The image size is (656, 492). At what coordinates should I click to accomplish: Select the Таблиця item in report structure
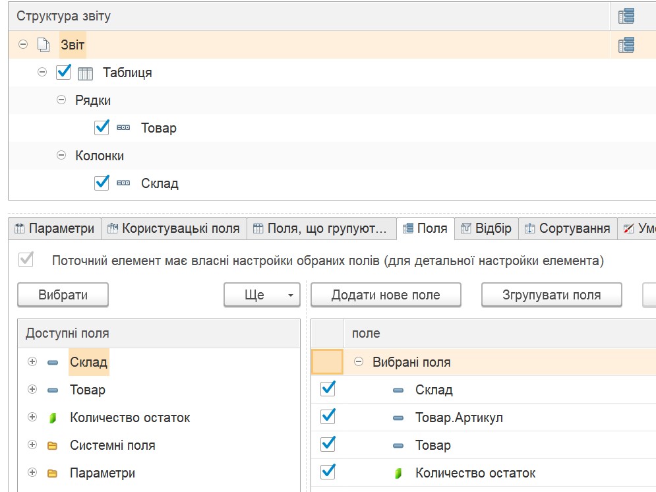(x=127, y=73)
